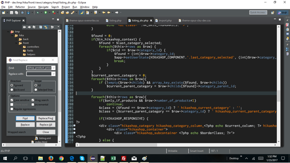This screenshot has height=163, width=290.
Task: Go to Last Edit Location arrow
Action: (104, 12)
